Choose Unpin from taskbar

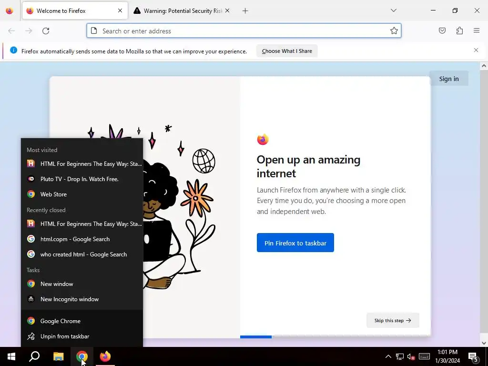(x=82, y=336)
